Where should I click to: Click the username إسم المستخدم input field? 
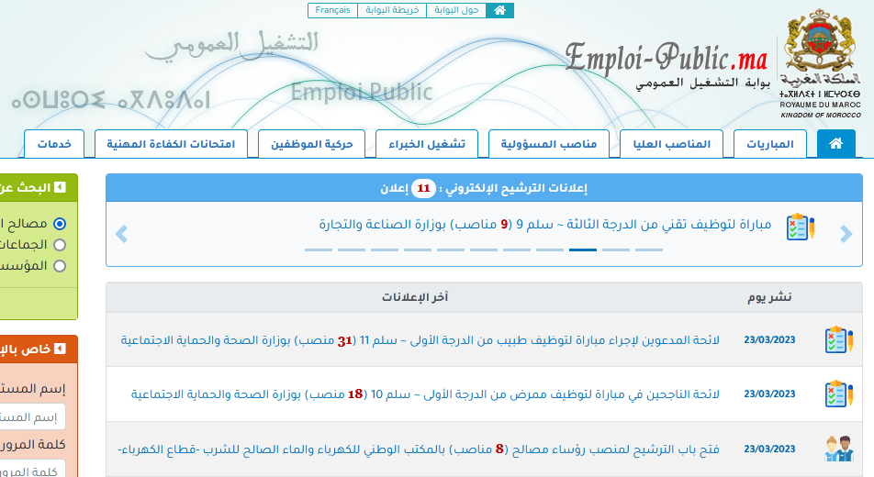(x=32, y=416)
